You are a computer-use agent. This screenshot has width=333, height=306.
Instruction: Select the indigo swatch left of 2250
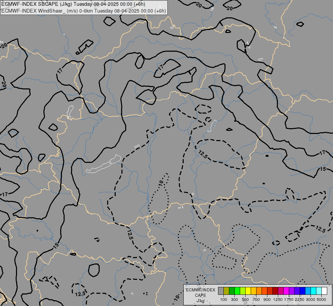[x=297, y=291]
